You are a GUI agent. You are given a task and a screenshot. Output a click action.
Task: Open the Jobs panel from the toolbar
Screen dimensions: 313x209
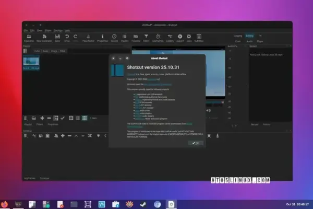(189, 38)
